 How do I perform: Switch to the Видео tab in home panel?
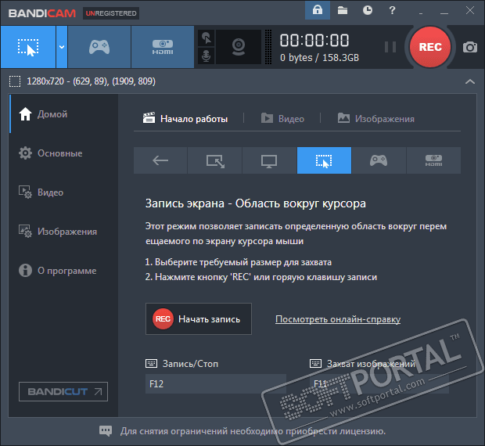282,118
